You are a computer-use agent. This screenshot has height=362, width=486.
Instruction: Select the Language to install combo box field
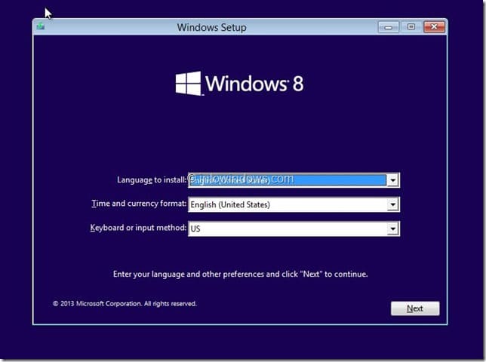coord(294,180)
